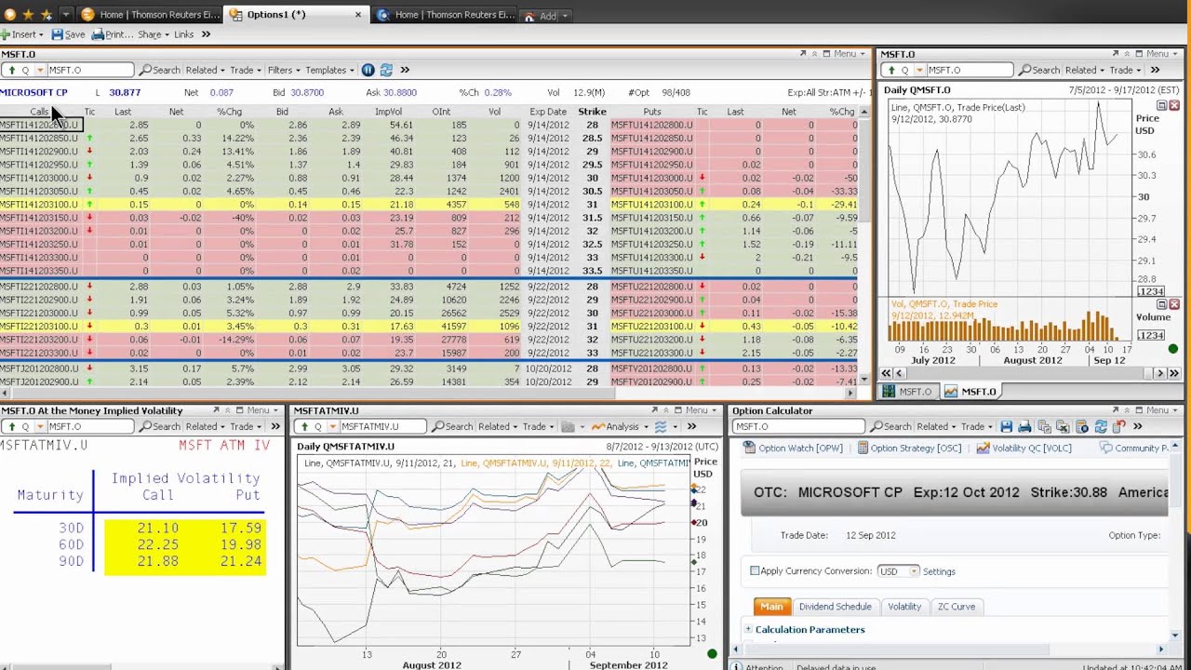Open the orange dropdown in MSFT.O symbol box
The width and height of the screenshot is (1191, 670).
pyautogui.click(x=39, y=70)
